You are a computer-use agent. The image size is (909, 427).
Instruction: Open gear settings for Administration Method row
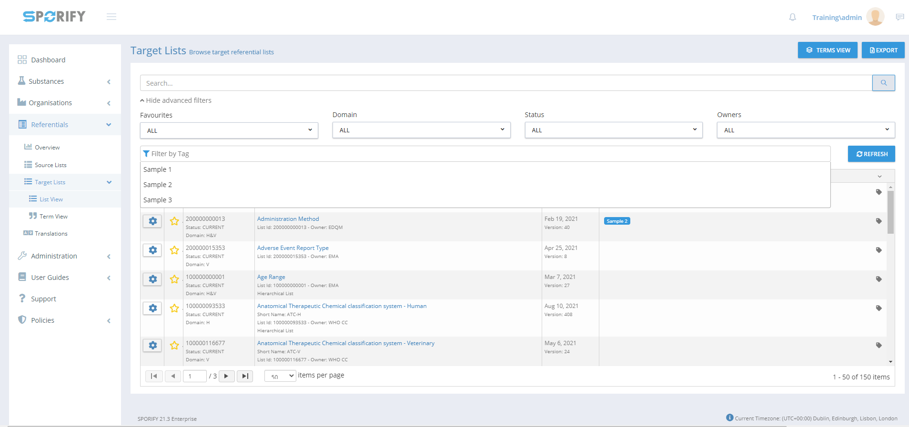(152, 221)
